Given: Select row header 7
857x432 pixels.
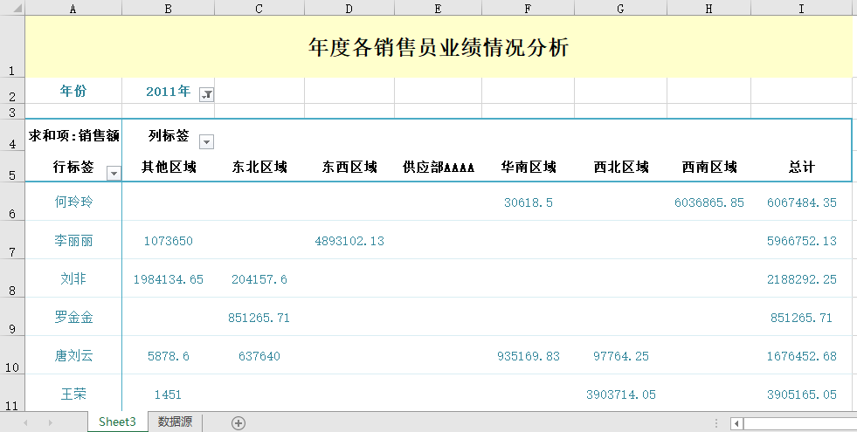Looking at the screenshot, I should [x=12, y=240].
